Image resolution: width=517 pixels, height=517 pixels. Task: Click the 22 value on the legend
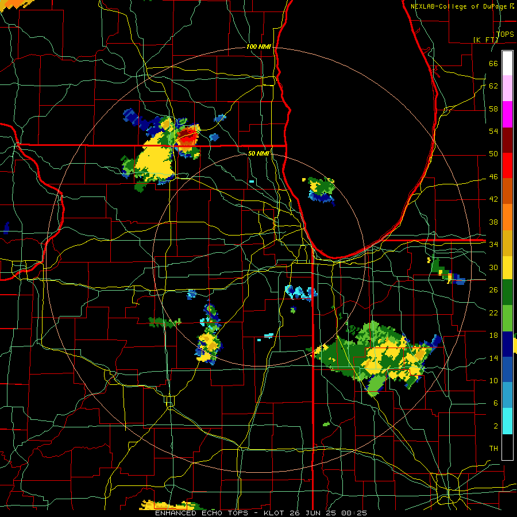coord(493,312)
